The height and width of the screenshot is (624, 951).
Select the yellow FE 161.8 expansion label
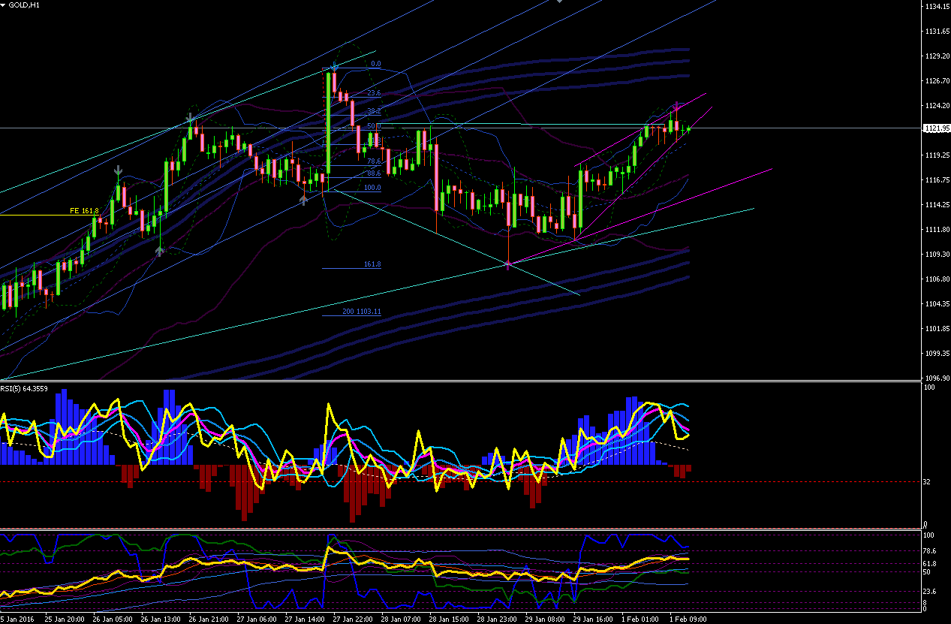click(x=84, y=211)
